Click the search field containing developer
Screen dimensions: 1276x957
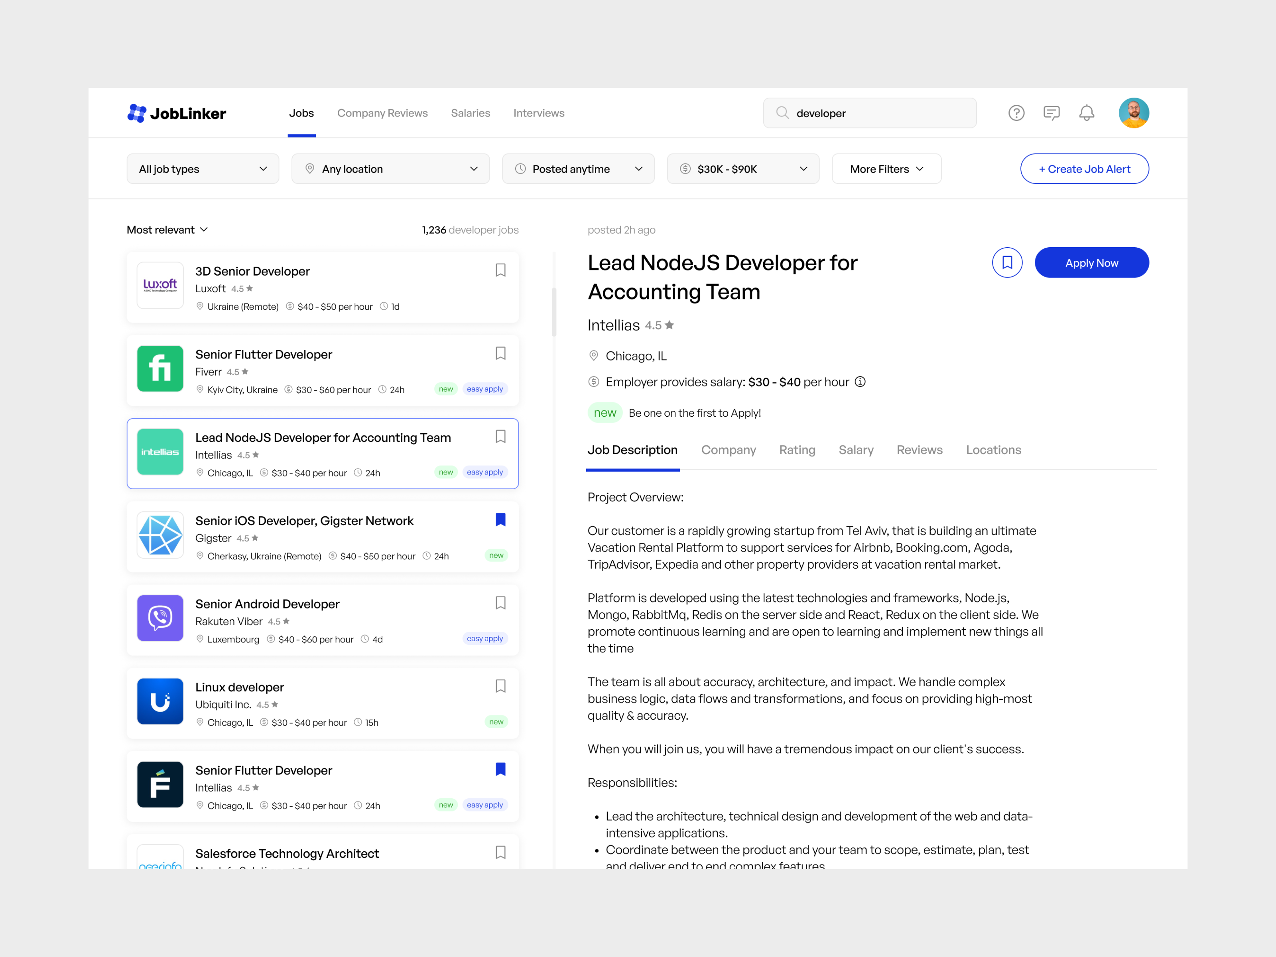(869, 113)
